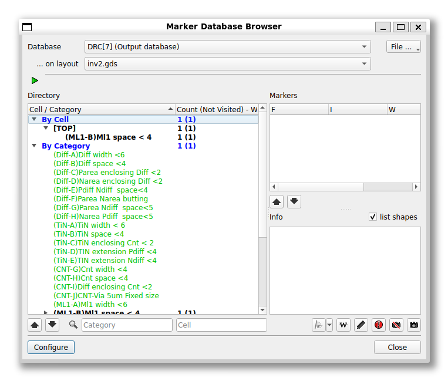
Task: Toggle the list shapes checkbox
Action: [x=373, y=217]
